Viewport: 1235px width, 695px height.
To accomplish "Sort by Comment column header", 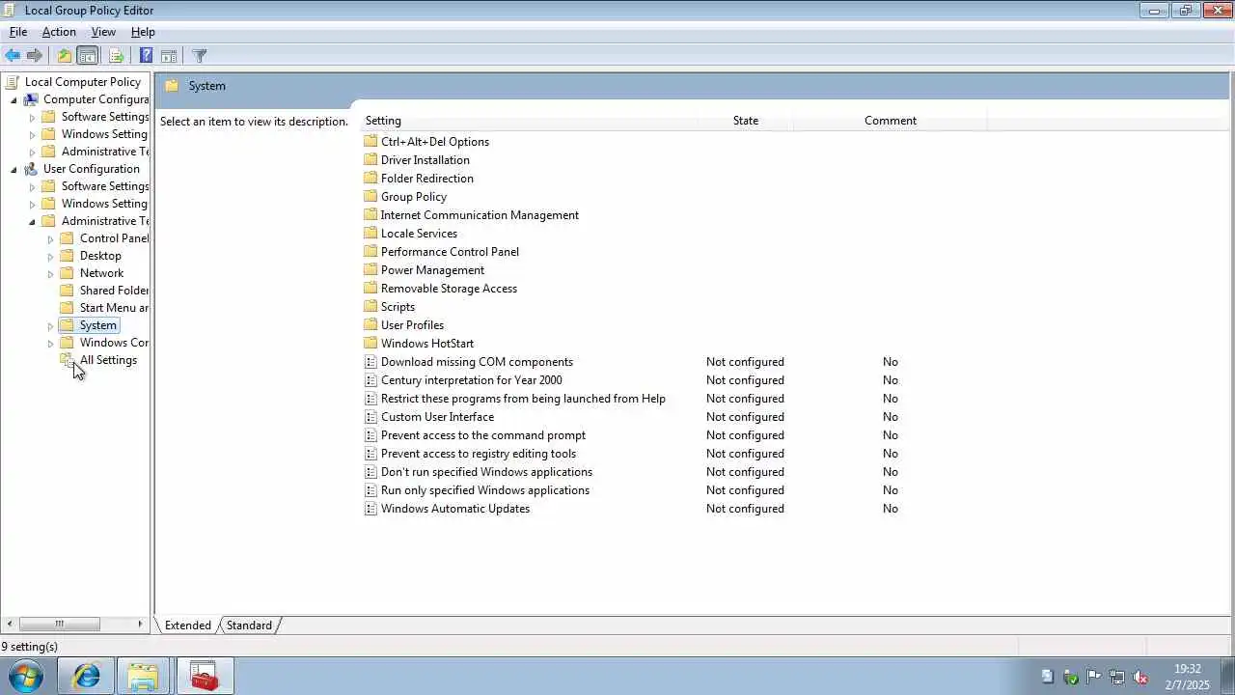I will [x=890, y=121].
